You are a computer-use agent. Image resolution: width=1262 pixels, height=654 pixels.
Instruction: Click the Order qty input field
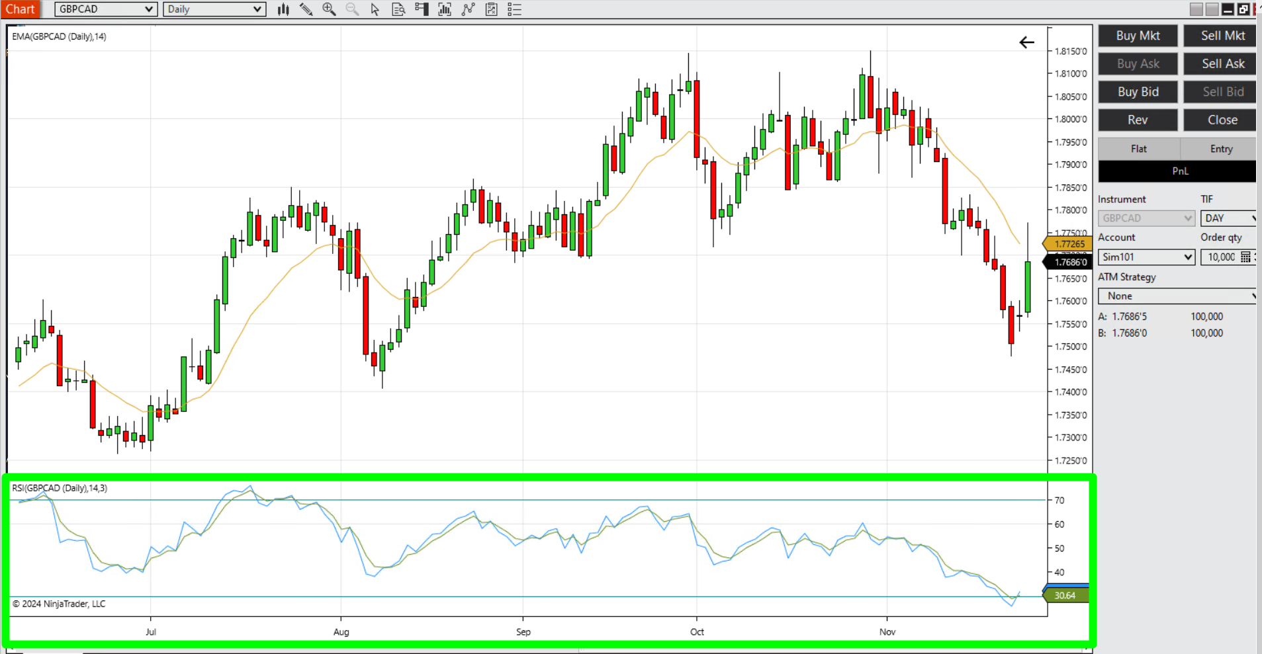click(1220, 257)
